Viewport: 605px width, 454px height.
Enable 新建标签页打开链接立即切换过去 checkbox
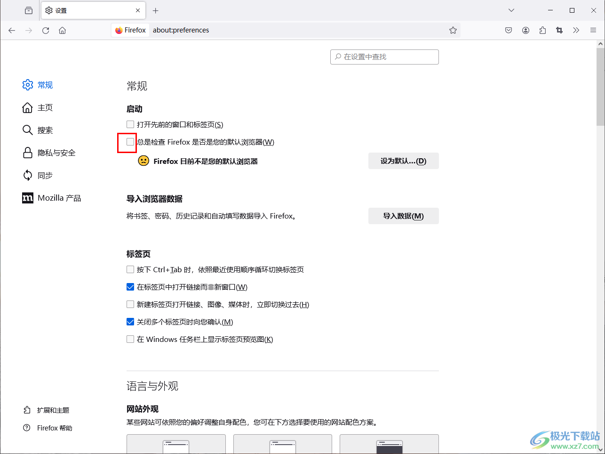(x=130, y=304)
